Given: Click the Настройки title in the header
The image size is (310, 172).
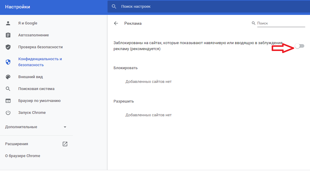Looking at the screenshot, I should pyautogui.click(x=17, y=7).
